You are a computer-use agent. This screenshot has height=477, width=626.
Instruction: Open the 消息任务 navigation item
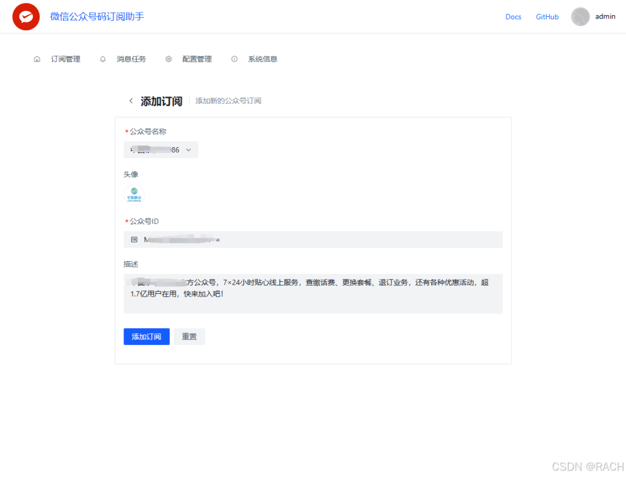coord(131,59)
